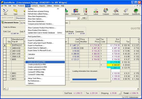Screen dimensions: 142x99
Task: Select Spelling from Tools menu
Action: coord(45,9)
